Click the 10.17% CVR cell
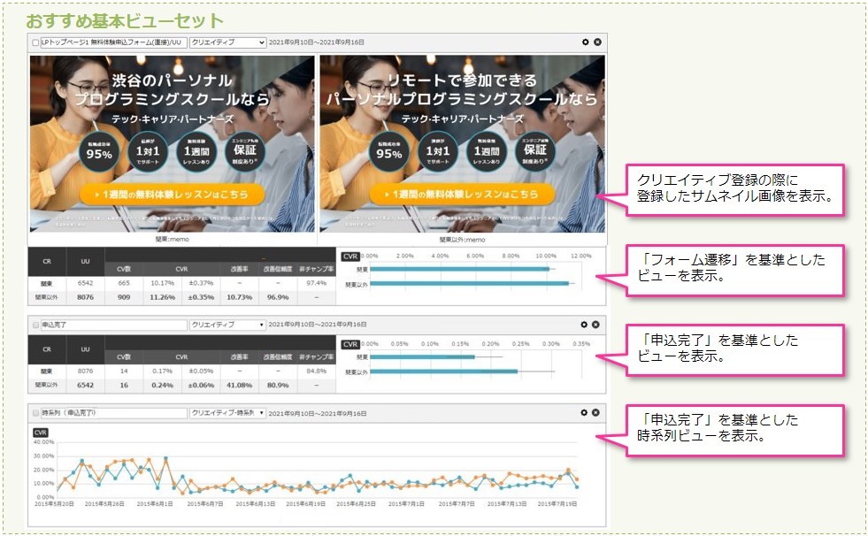 pyautogui.click(x=162, y=283)
